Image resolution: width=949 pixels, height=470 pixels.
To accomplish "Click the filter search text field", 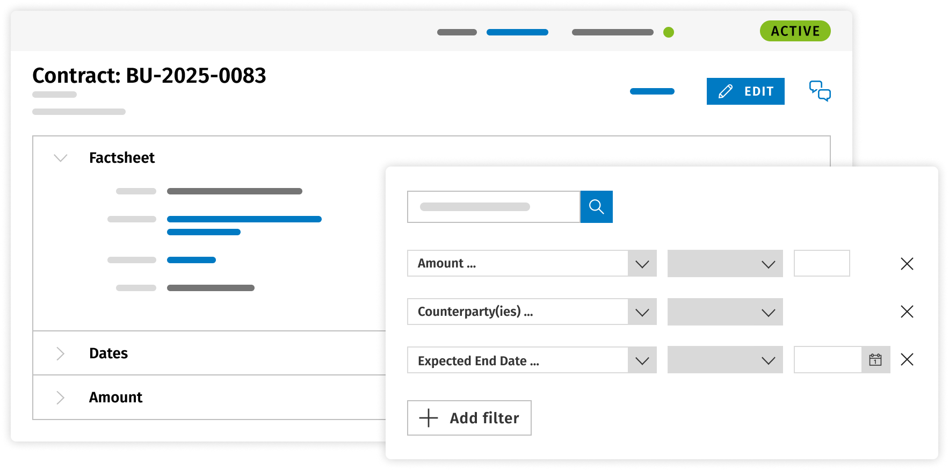I will point(493,207).
